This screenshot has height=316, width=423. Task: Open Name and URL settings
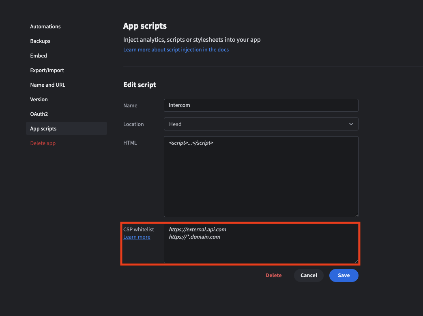pos(47,85)
